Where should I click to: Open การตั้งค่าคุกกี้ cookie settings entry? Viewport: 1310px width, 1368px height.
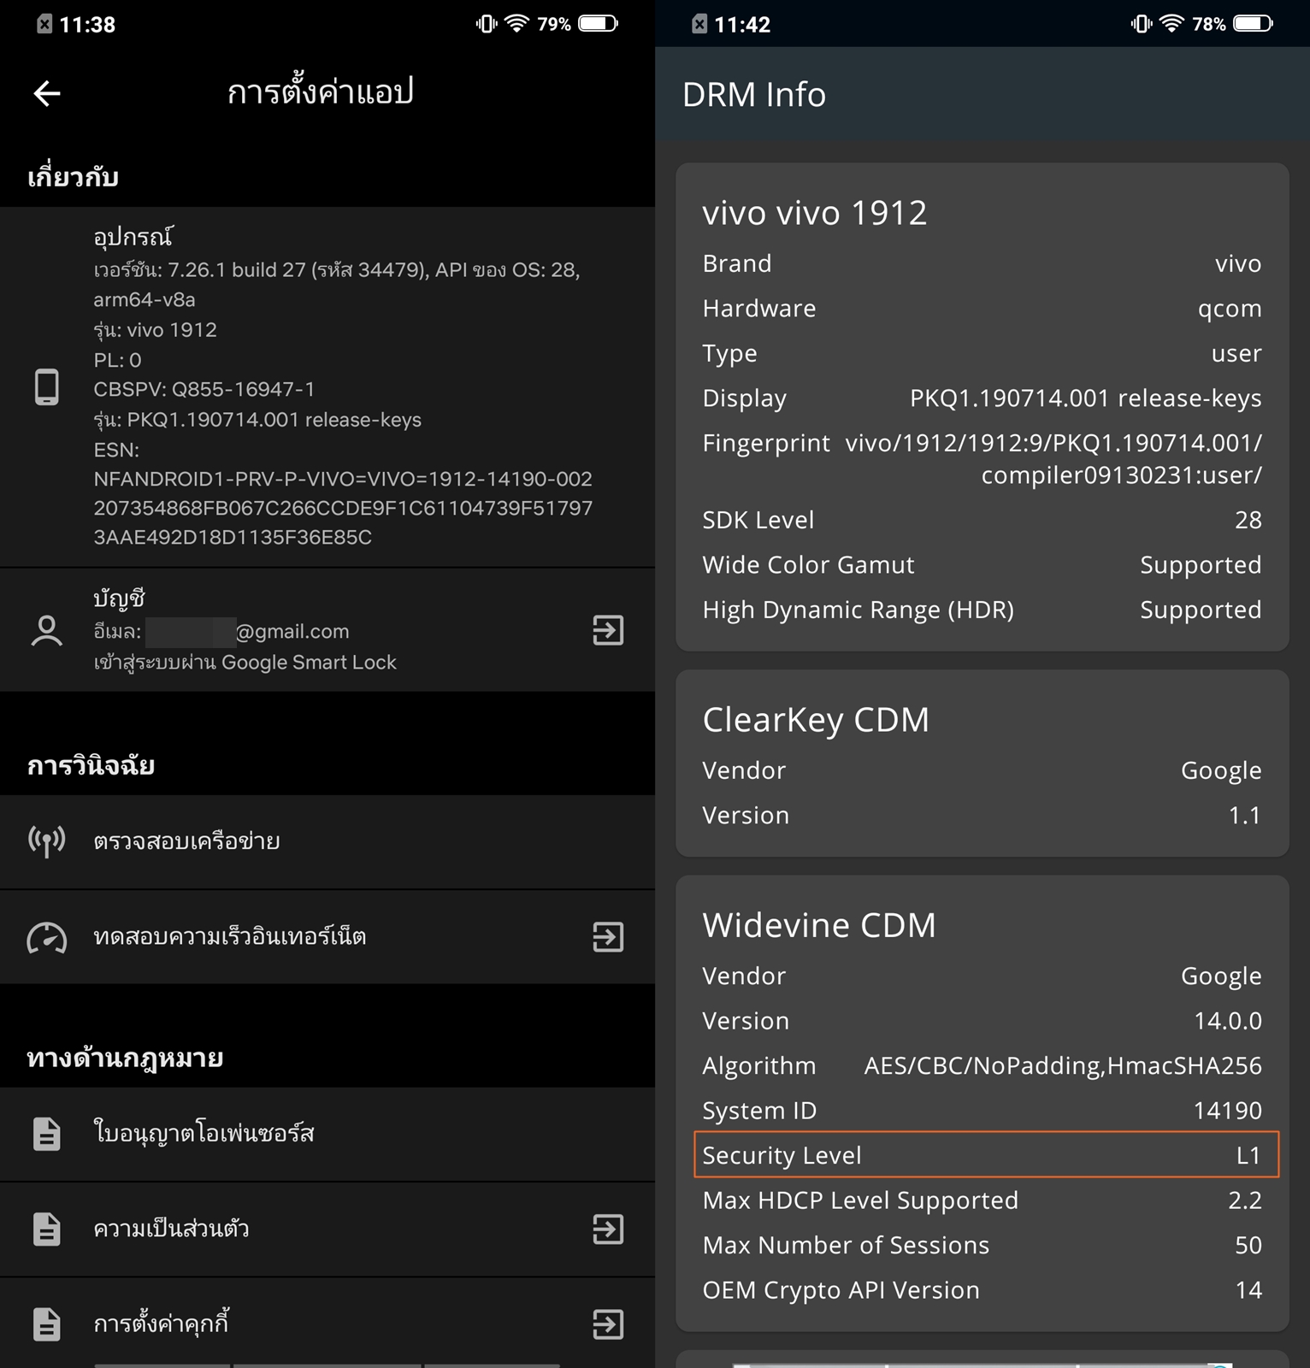pos(327,1324)
